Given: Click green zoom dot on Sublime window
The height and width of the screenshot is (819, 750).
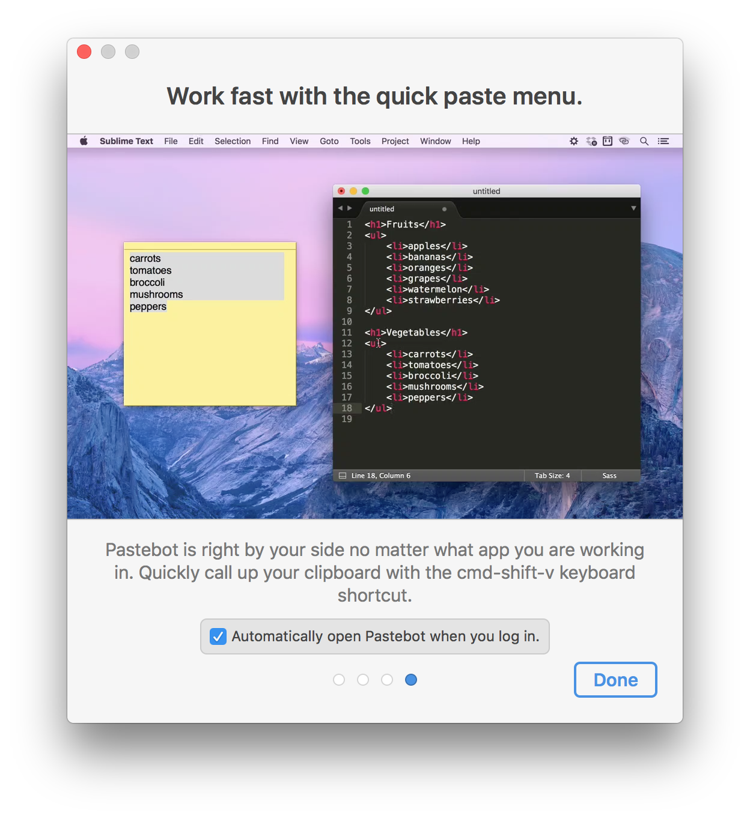Looking at the screenshot, I should pyautogui.click(x=365, y=191).
